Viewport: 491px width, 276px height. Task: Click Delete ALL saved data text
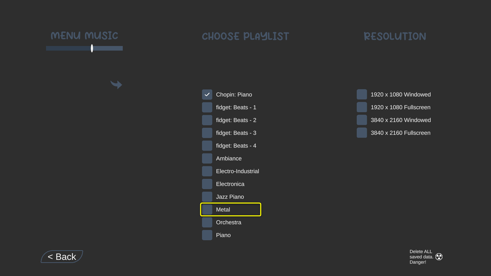(421, 257)
